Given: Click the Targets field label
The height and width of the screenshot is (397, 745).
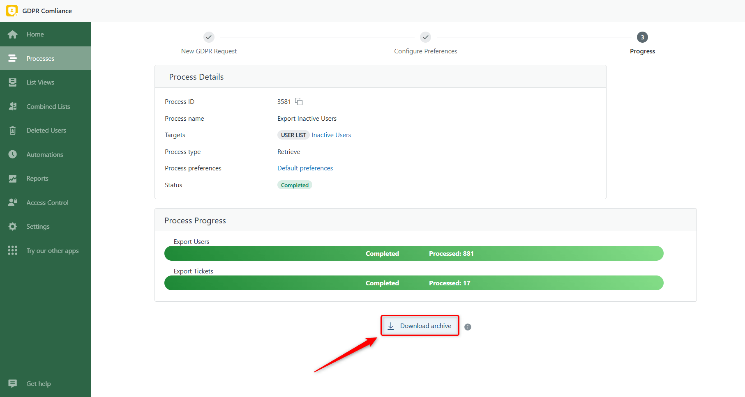Looking at the screenshot, I should 175,135.
